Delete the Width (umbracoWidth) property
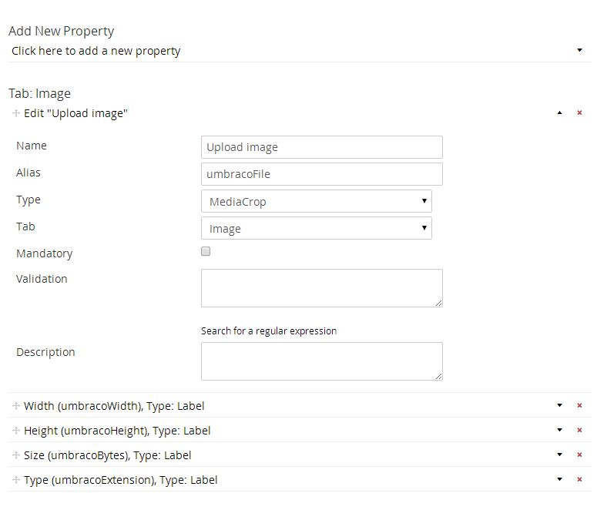 click(579, 405)
